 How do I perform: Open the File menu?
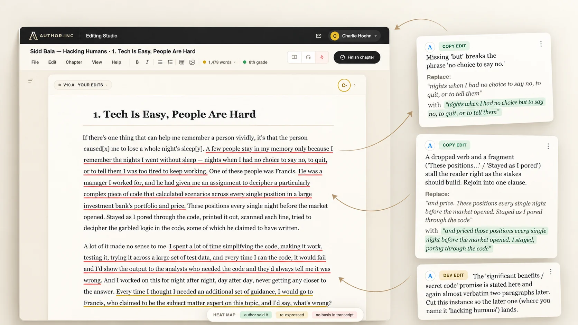point(35,62)
